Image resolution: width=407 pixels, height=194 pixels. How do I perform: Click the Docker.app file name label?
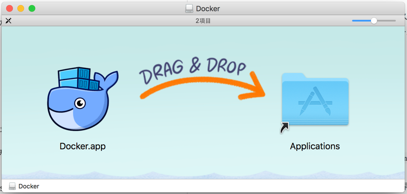click(x=82, y=146)
